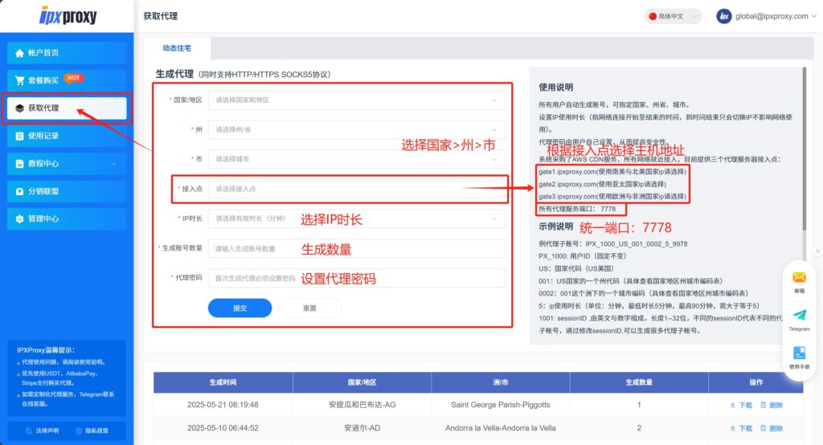
Task: Click 生成账号数量 input field
Action: click(356, 248)
